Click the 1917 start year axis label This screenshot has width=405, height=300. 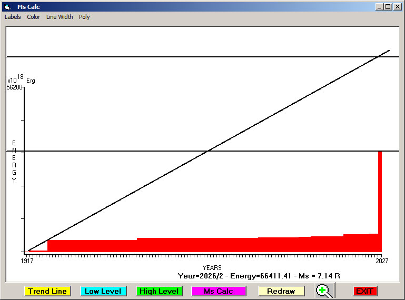pos(26,261)
